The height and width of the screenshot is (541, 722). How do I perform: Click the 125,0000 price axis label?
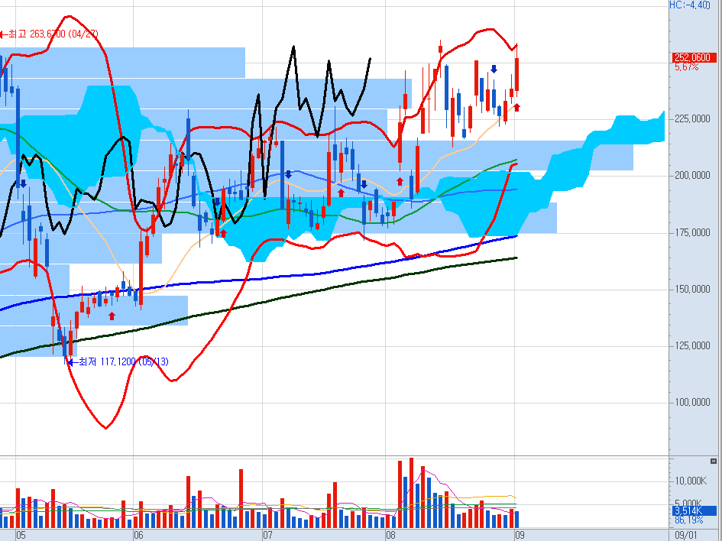click(x=692, y=346)
